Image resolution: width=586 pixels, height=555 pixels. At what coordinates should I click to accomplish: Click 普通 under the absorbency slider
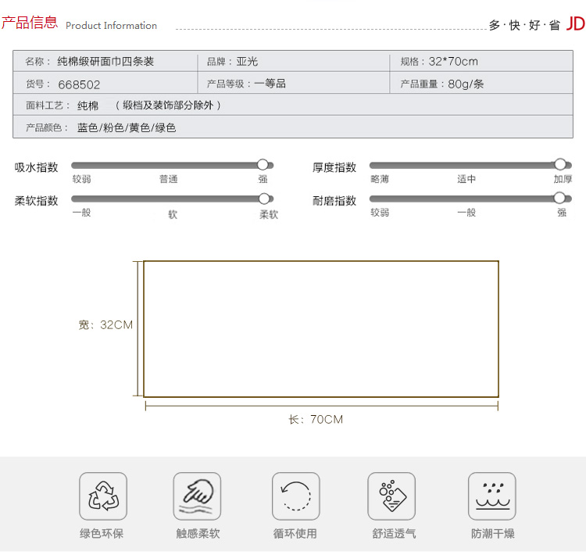(x=169, y=179)
